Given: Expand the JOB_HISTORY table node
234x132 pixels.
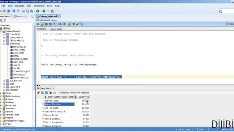Looking at the screenshot, I should tap(4, 81).
